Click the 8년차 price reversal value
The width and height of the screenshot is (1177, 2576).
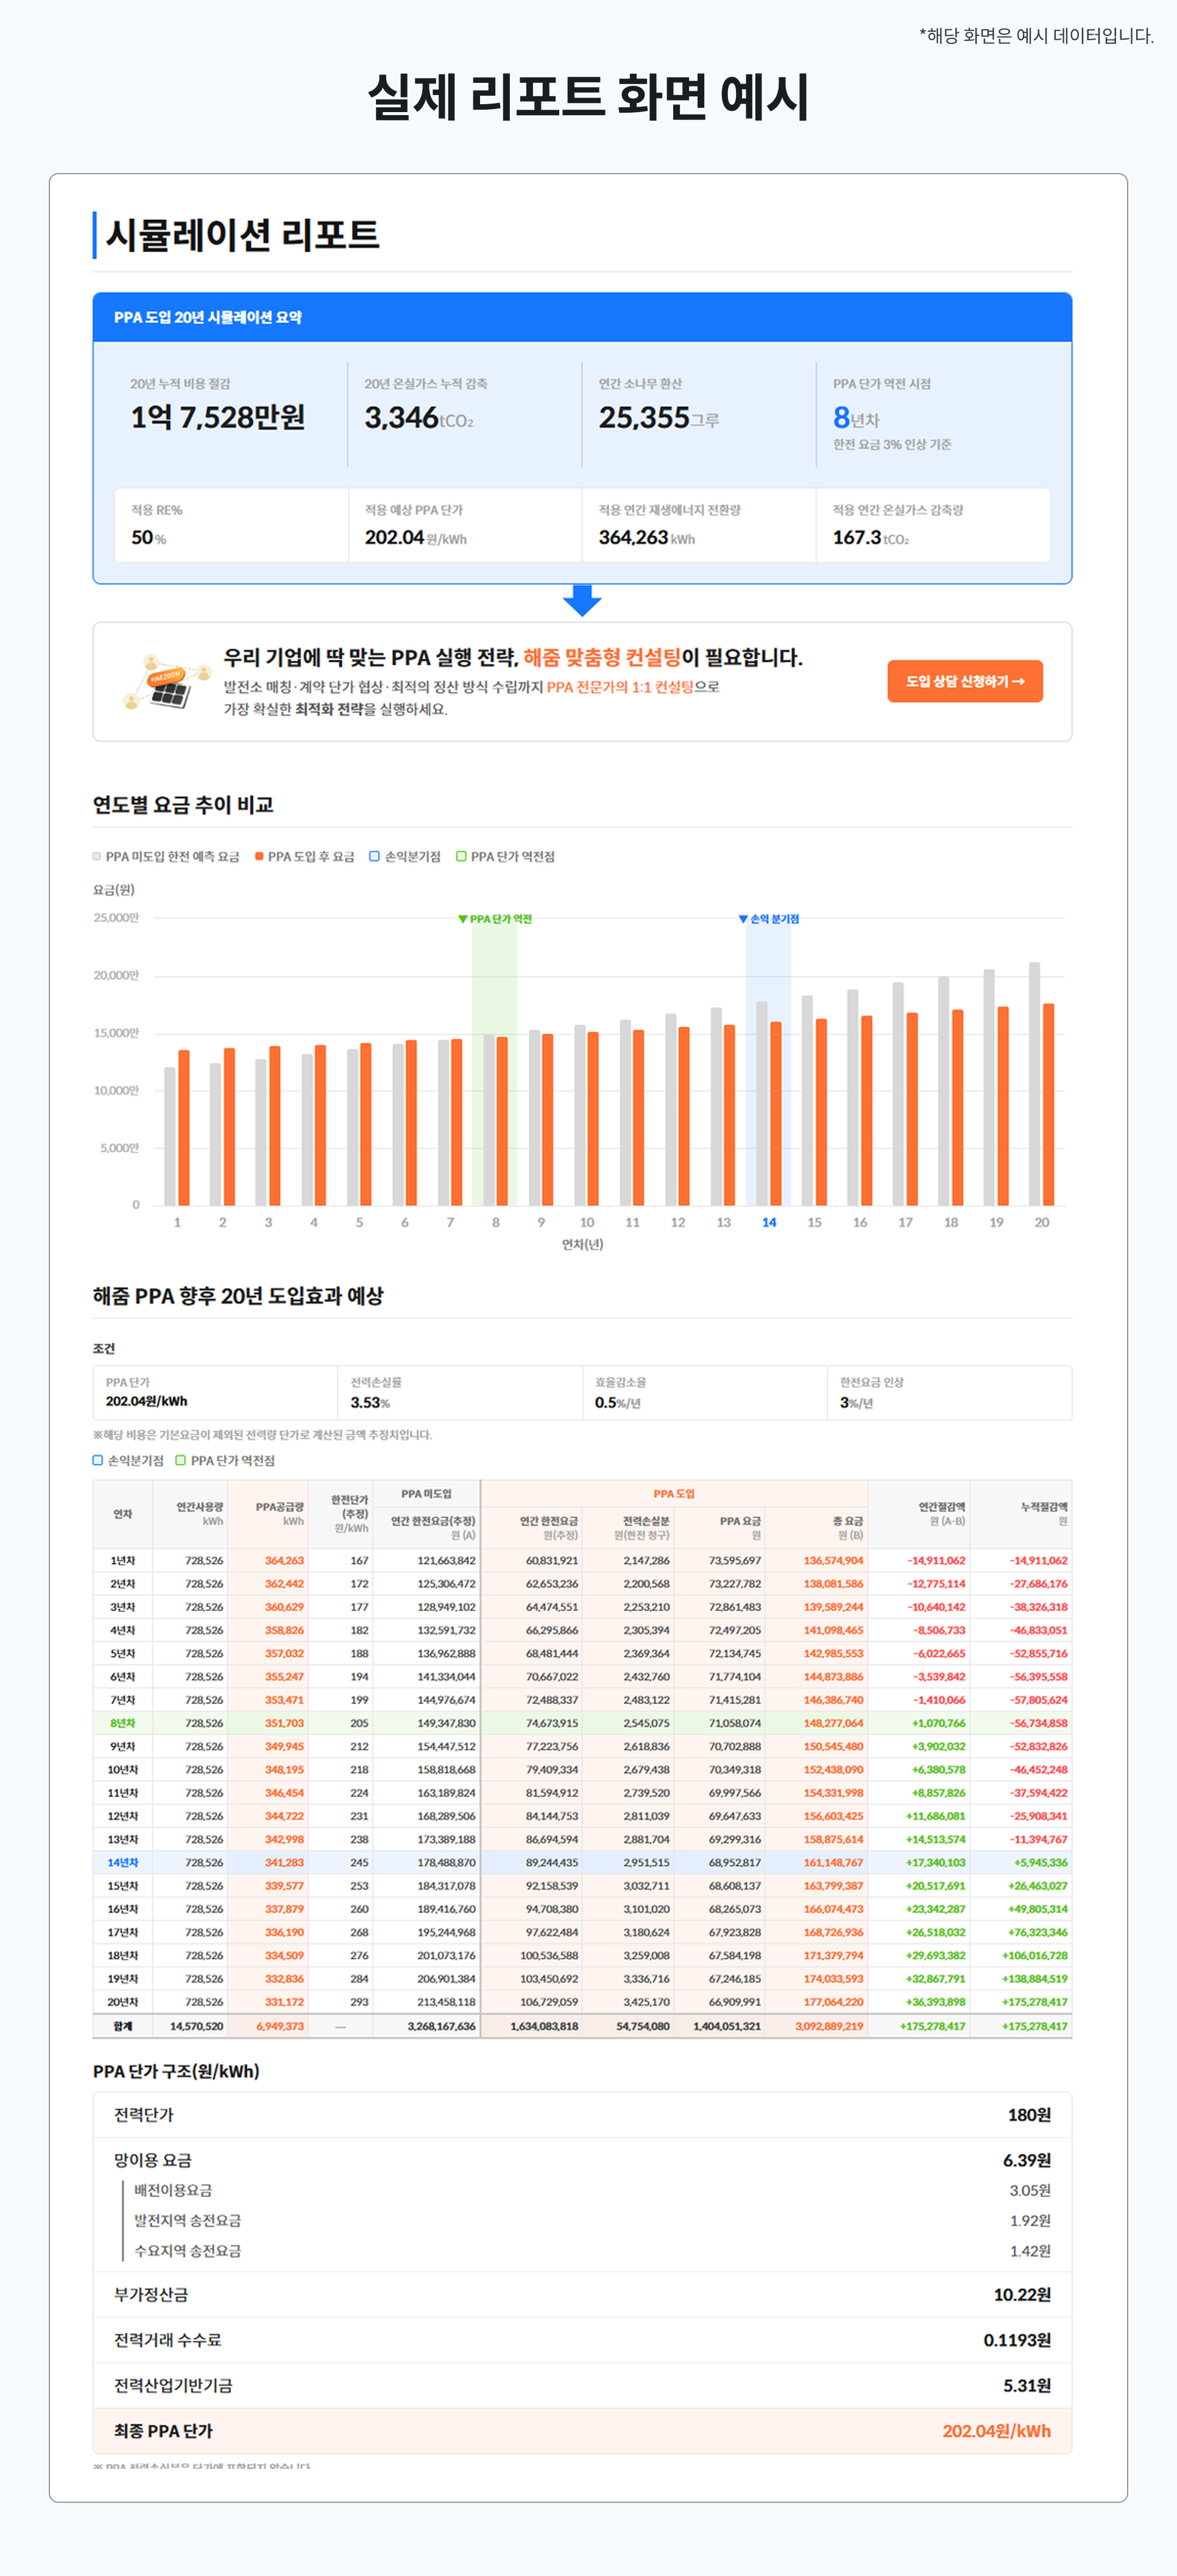(x=856, y=418)
